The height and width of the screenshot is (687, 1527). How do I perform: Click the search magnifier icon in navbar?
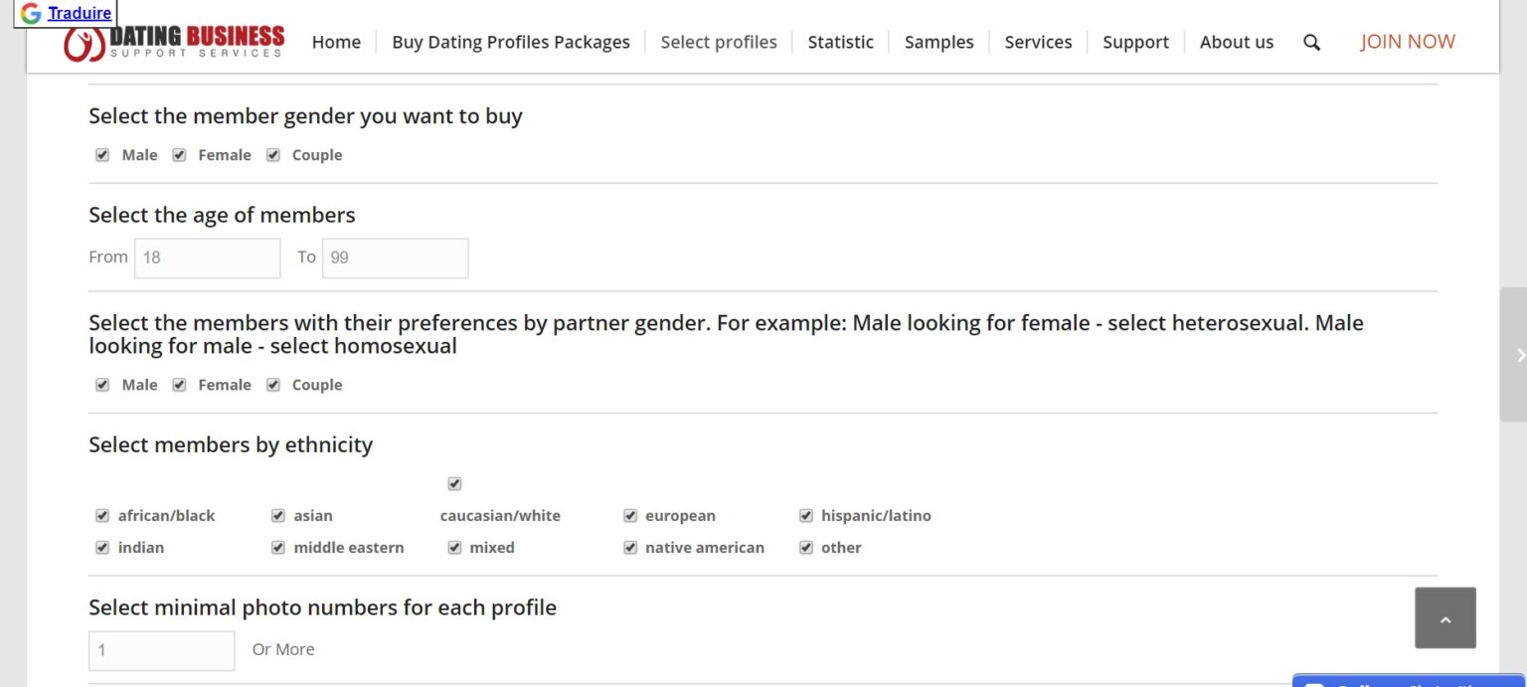(1311, 42)
